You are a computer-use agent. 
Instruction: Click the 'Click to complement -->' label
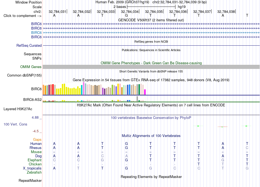point(22,16)
